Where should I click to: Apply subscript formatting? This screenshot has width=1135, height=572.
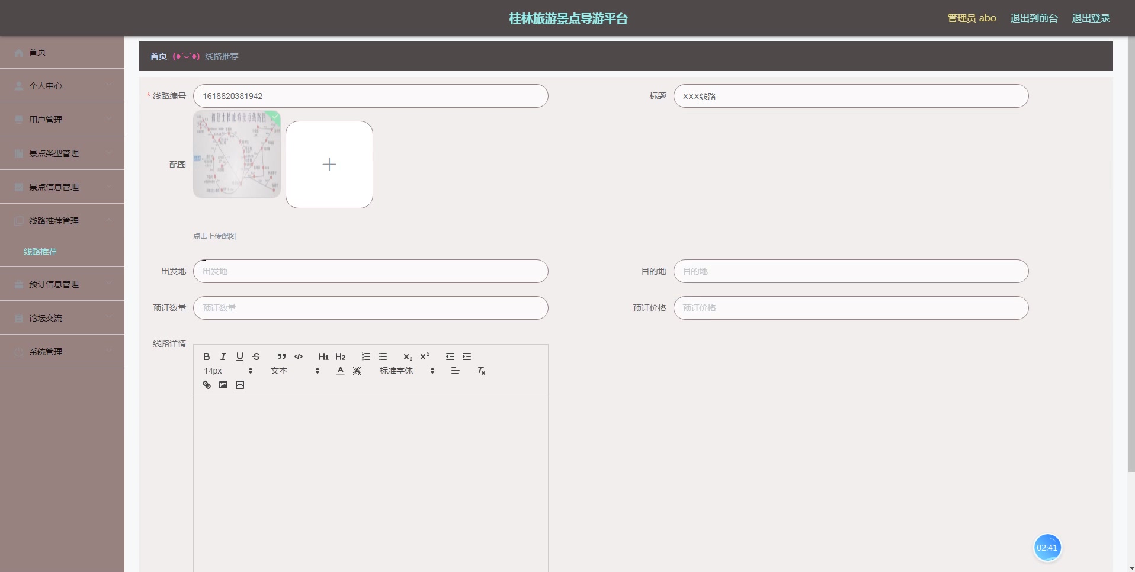point(408,356)
